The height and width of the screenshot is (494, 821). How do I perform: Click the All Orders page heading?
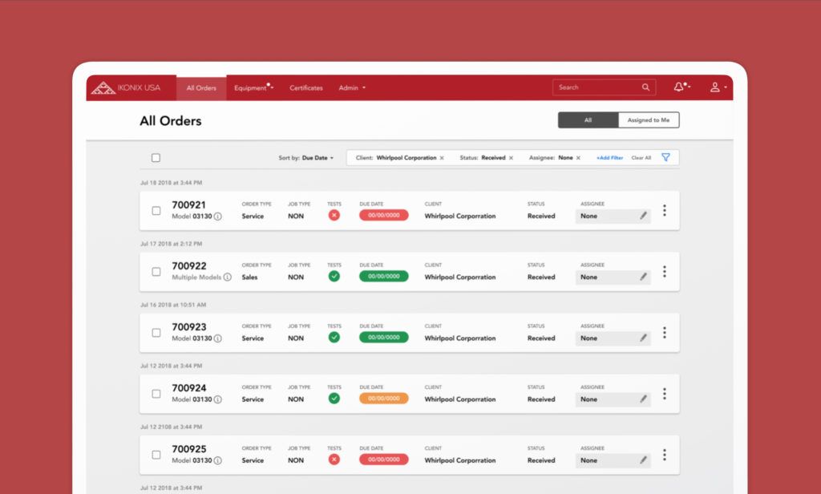tap(171, 121)
